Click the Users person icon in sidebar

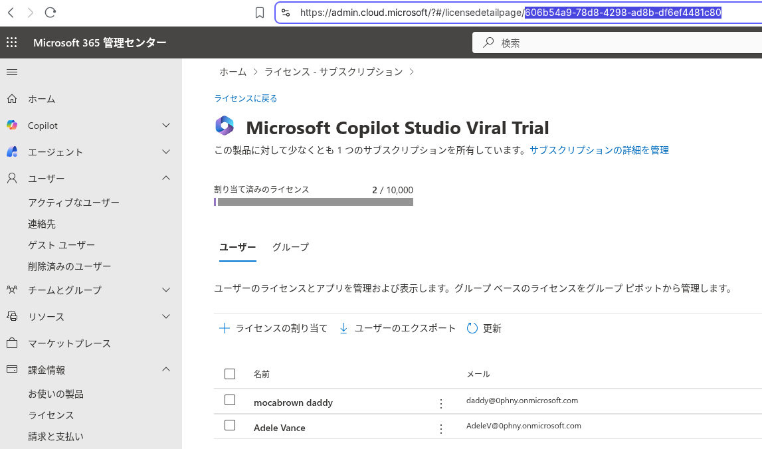pyautogui.click(x=12, y=178)
